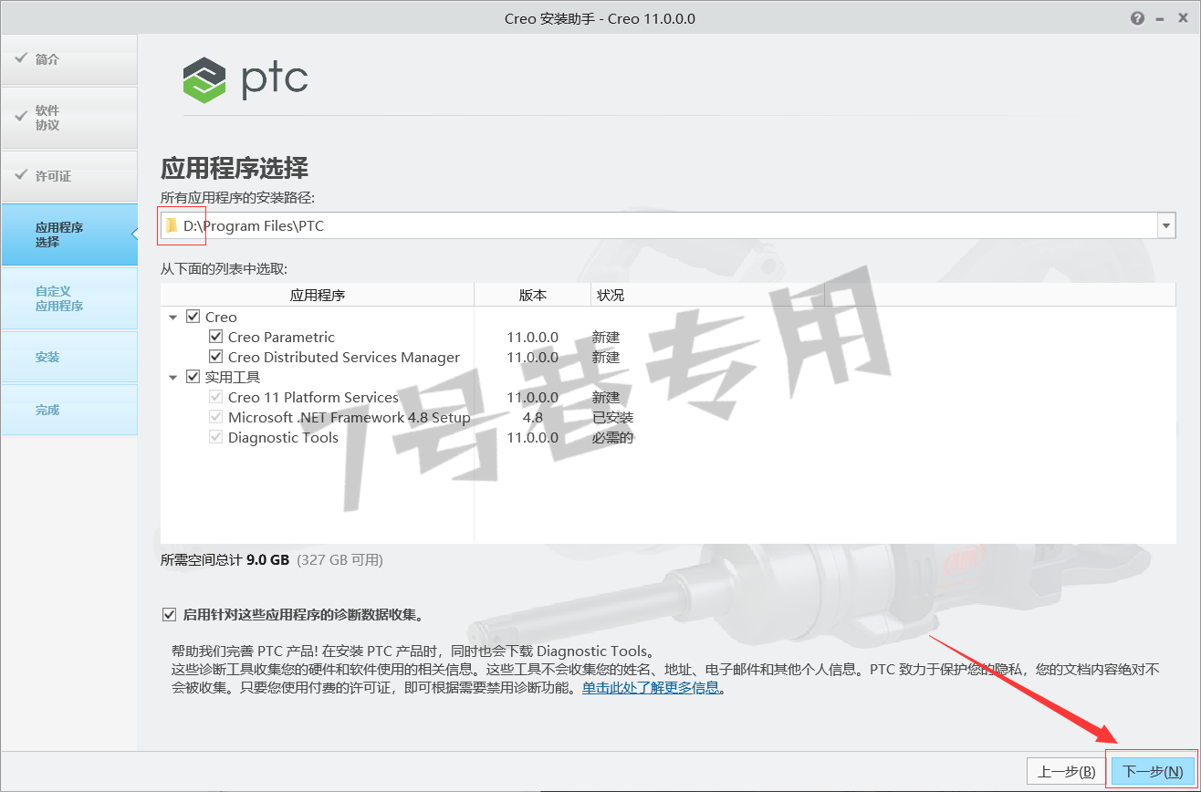Minimize the Creo installer window
Screen dimensions: 1201x792
pyautogui.click(x=1159, y=18)
